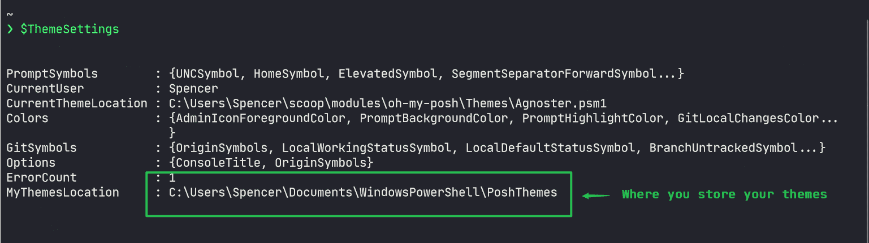Click the Options value with ConsoleTitle
The height and width of the screenshot is (243, 869).
pyautogui.click(x=271, y=163)
